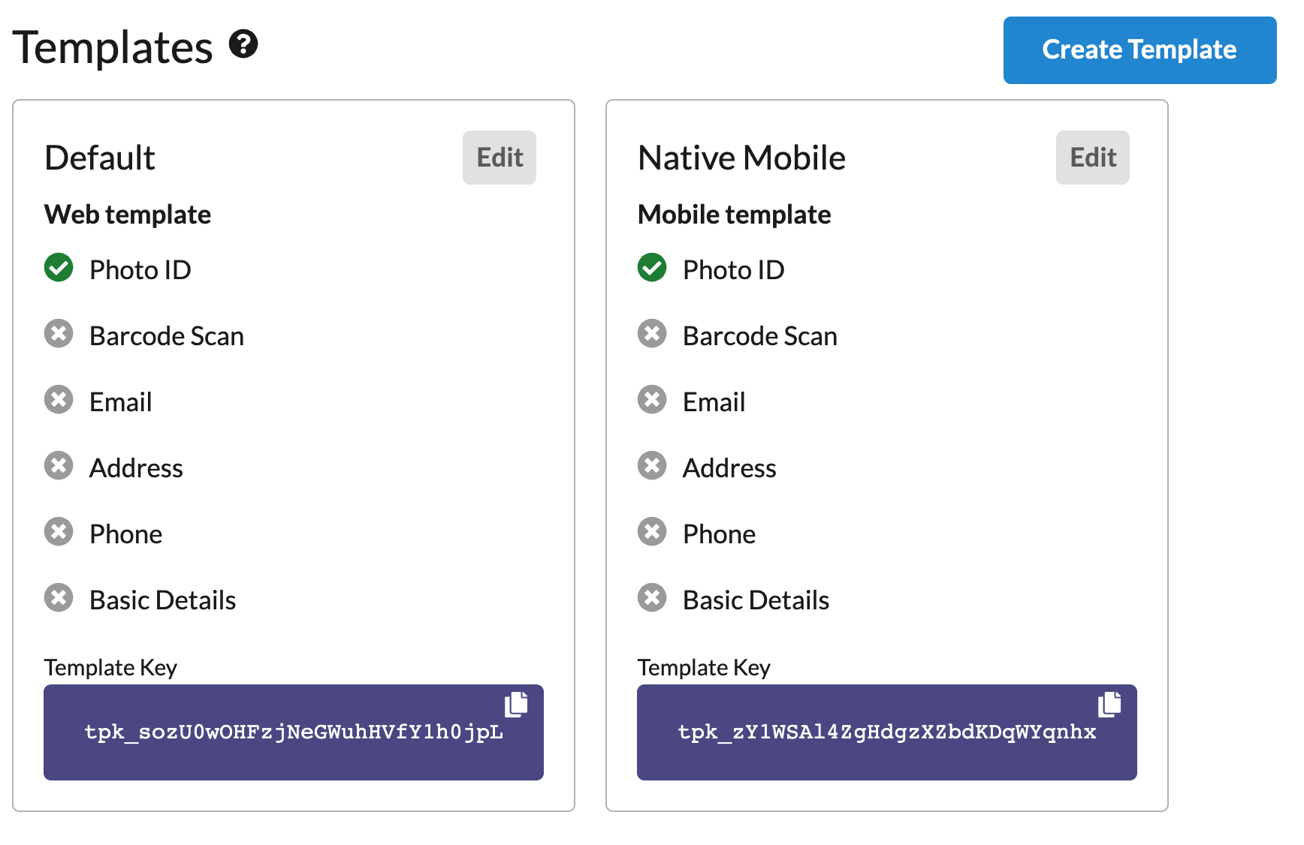This screenshot has width=1304, height=845.
Task: Click Photo ID green check in Native Mobile
Action: [x=652, y=267]
